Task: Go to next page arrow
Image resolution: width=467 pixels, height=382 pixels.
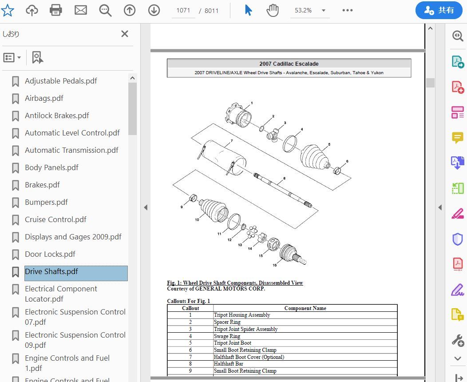Action: click(x=154, y=10)
